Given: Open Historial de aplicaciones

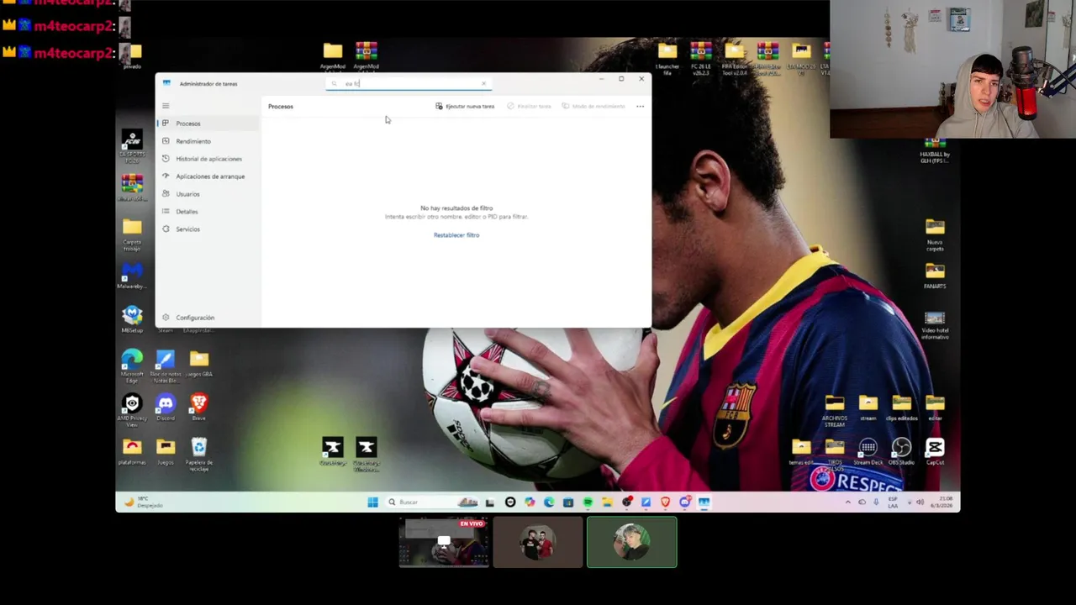Looking at the screenshot, I should [208, 159].
